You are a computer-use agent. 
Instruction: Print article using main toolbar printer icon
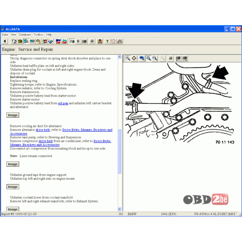point(92,41)
